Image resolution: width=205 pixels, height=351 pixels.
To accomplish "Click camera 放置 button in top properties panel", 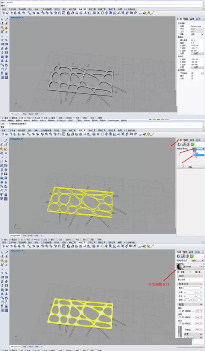I will click(197, 54).
